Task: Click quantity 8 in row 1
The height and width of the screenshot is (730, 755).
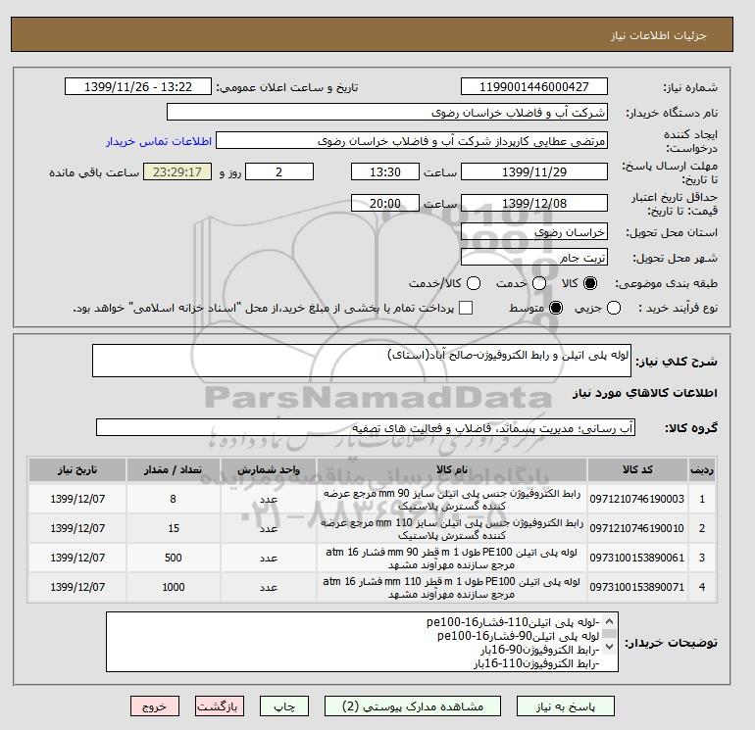Action: coord(174,499)
